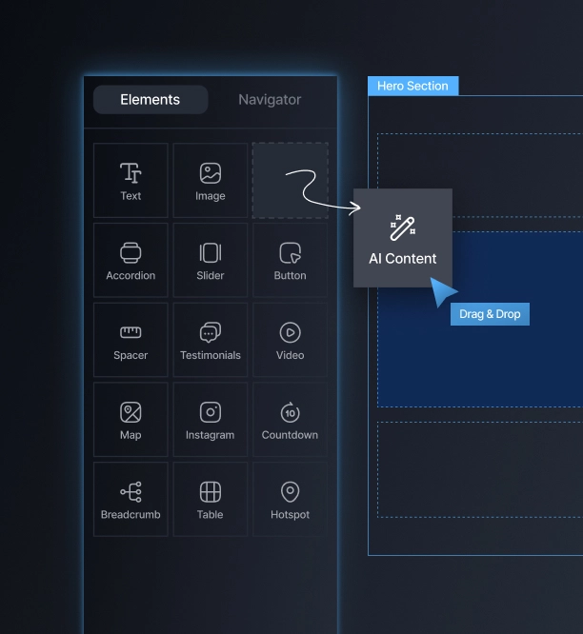Click the AI Content element card
The height and width of the screenshot is (634, 583).
[402, 238]
